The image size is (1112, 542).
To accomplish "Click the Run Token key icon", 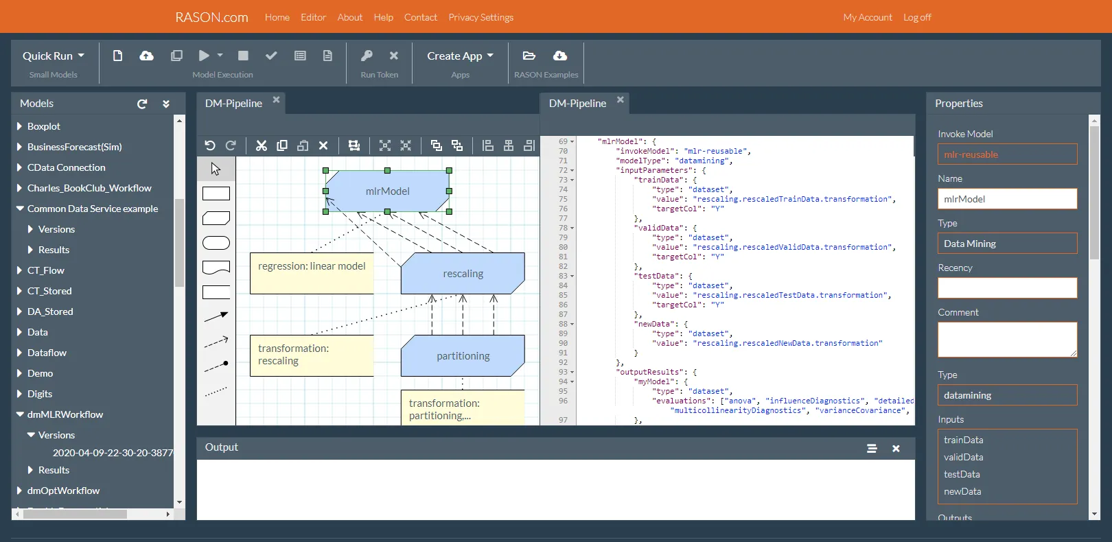I will click(x=367, y=56).
